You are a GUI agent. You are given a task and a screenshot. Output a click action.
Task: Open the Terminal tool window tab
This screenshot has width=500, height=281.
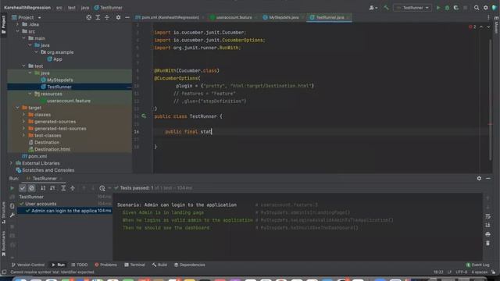coord(134,265)
